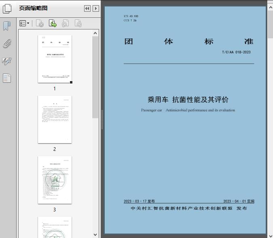The height and width of the screenshot is (238, 273).
Task: Select page 2 thumbnail
Action: click(55, 119)
